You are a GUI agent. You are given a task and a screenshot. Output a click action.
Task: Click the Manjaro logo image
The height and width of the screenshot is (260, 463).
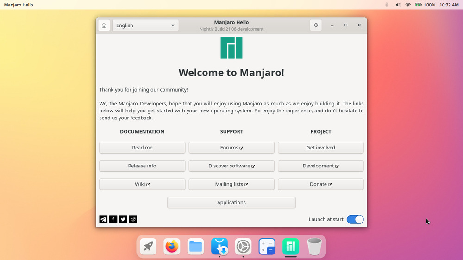click(x=231, y=48)
